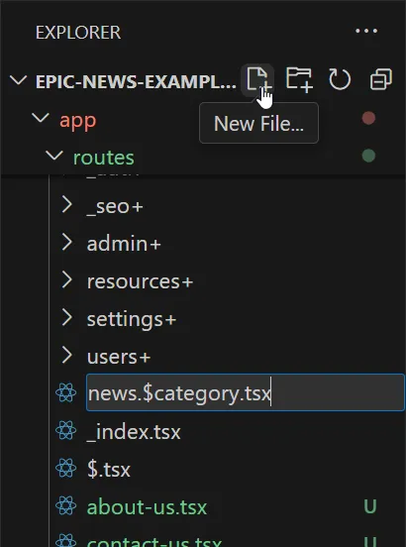
Task: Expand the settings+ folder
Action: coord(66,318)
